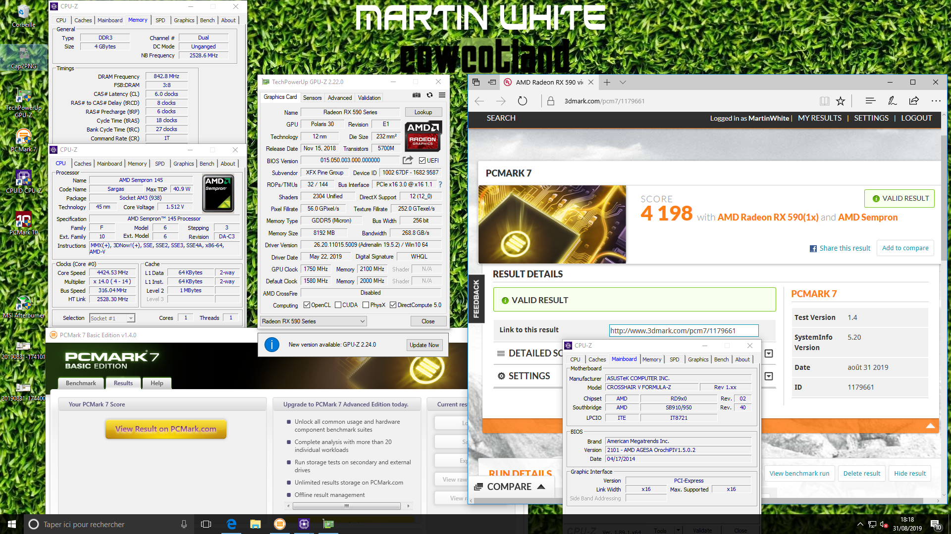Image resolution: width=951 pixels, height=534 pixels.
Task: Open Edge hub favorites list icon
Action: pyautogui.click(x=870, y=101)
